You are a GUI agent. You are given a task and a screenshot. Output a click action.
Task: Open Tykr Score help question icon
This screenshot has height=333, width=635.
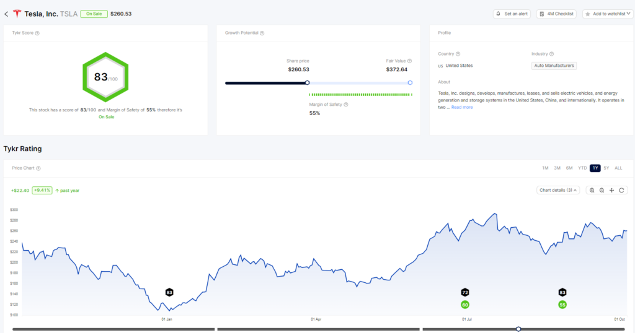click(38, 33)
